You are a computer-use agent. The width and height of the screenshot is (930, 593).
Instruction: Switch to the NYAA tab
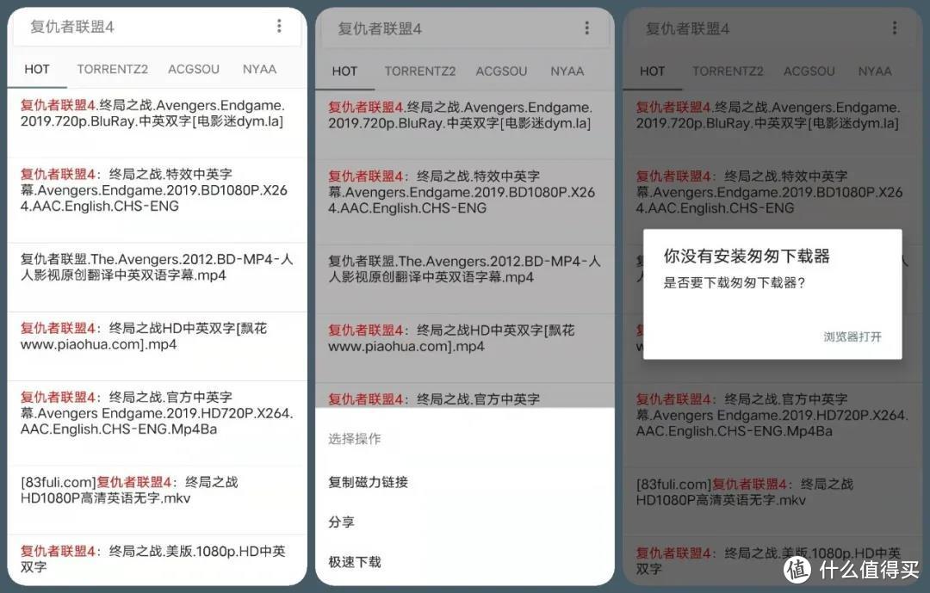pyautogui.click(x=259, y=69)
